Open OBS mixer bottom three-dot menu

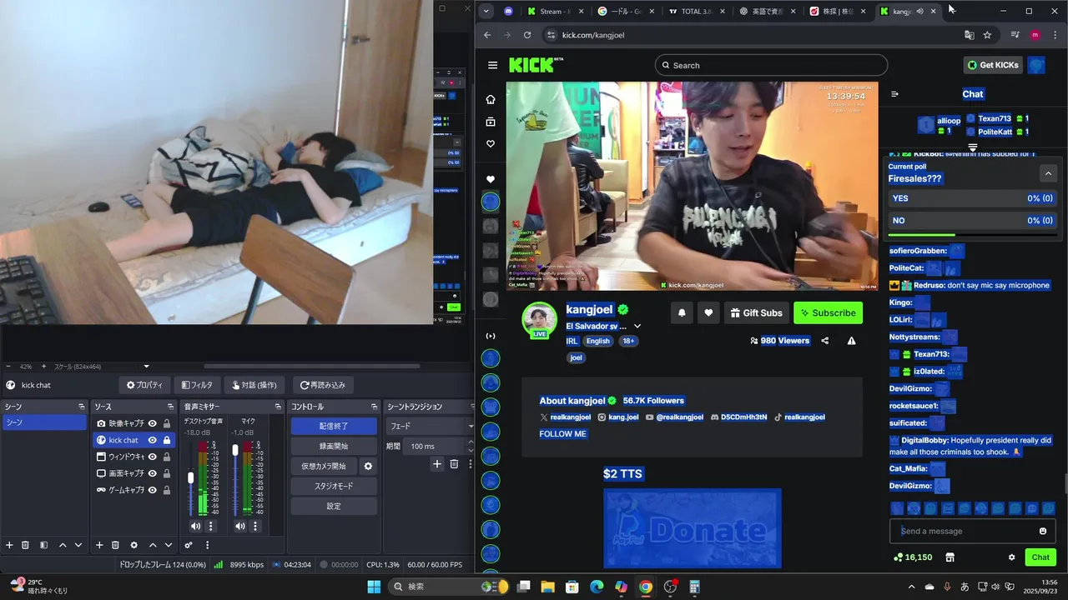point(207,545)
